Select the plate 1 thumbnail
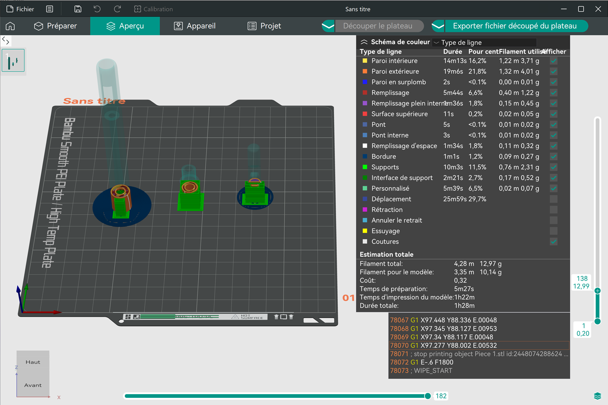This screenshot has width=608, height=405. [x=13, y=61]
